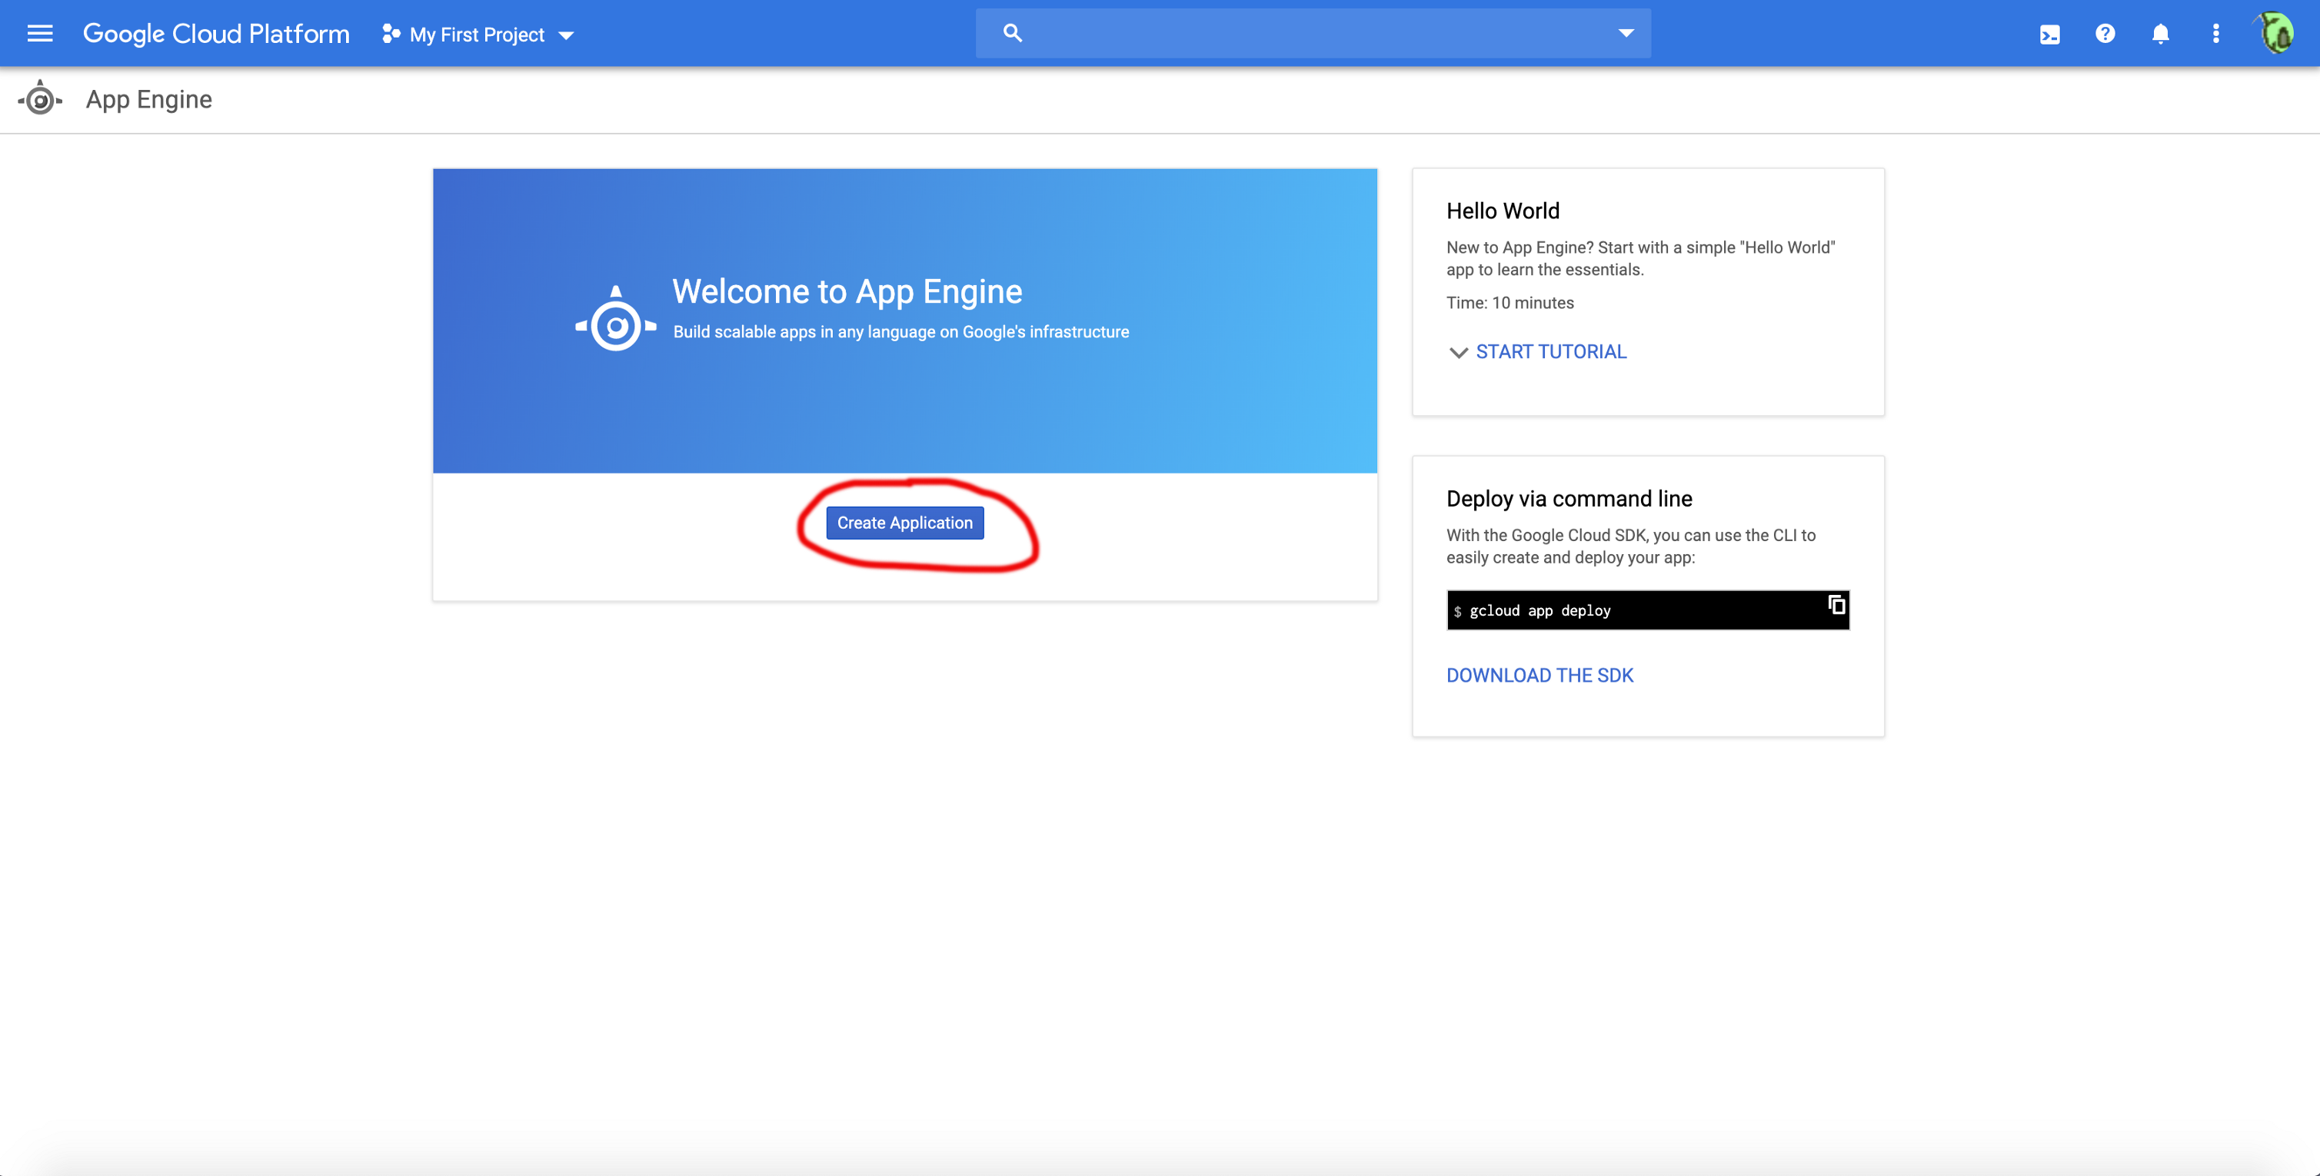The image size is (2320, 1176).
Task: Open the hamburger navigation menu
Action: point(40,33)
